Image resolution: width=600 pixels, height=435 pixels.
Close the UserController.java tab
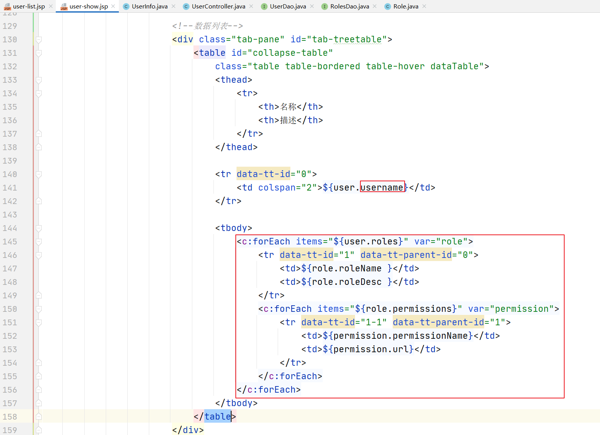pos(251,6)
